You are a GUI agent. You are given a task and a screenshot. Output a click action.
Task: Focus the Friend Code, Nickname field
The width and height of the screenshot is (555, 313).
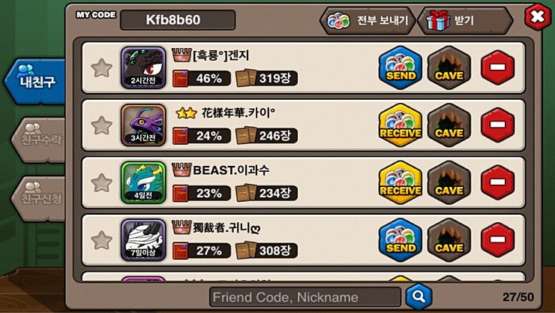pos(305,296)
